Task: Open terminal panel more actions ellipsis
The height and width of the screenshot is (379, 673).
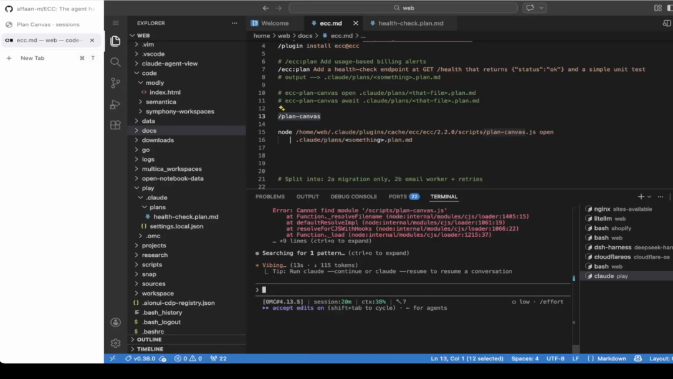Action: click(x=661, y=196)
